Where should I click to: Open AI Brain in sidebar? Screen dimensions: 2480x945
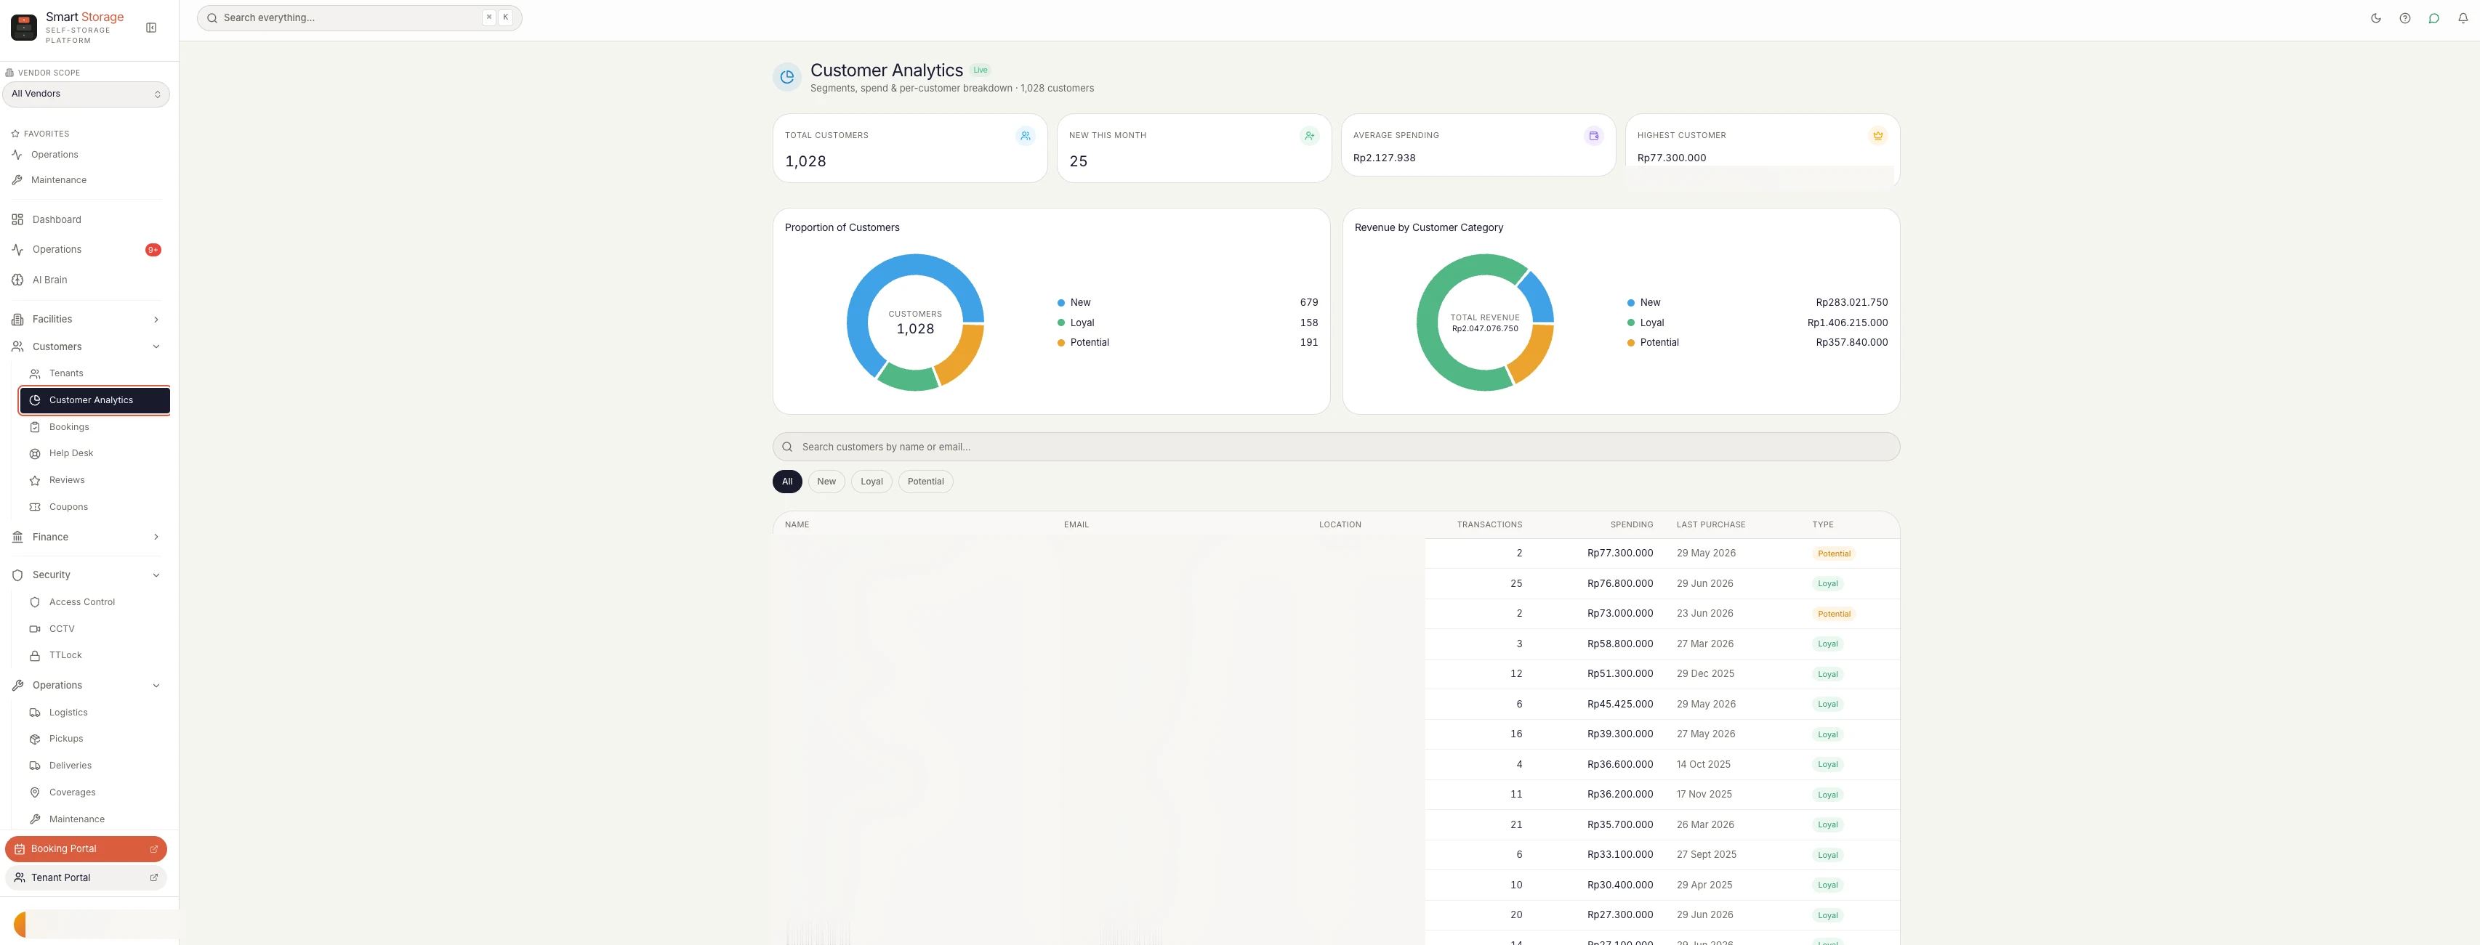pyautogui.click(x=86, y=280)
